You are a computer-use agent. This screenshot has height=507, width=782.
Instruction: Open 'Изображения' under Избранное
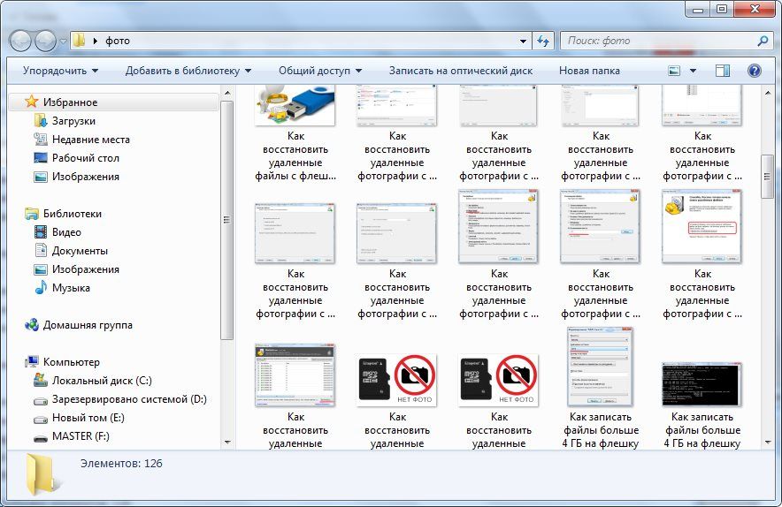pos(85,177)
